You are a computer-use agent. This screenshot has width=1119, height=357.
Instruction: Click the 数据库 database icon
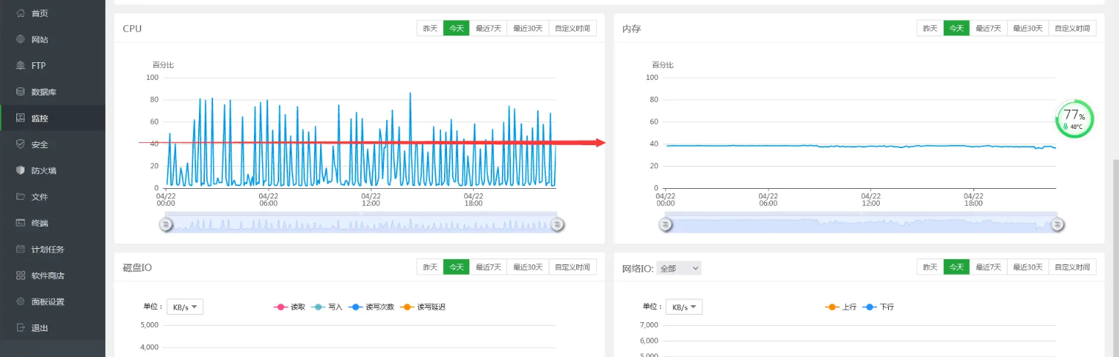coord(20,92)
